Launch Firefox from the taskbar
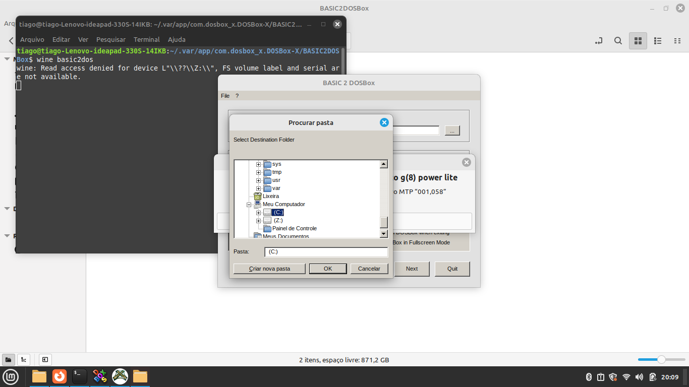Image resolution: width=689 pixels, height=387 pixels. pos(60,376)
